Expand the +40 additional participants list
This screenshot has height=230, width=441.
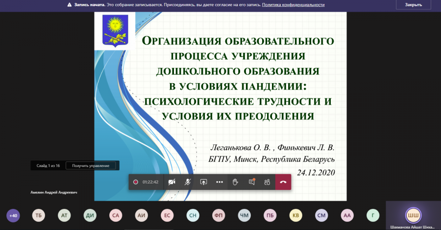[13, 216]
